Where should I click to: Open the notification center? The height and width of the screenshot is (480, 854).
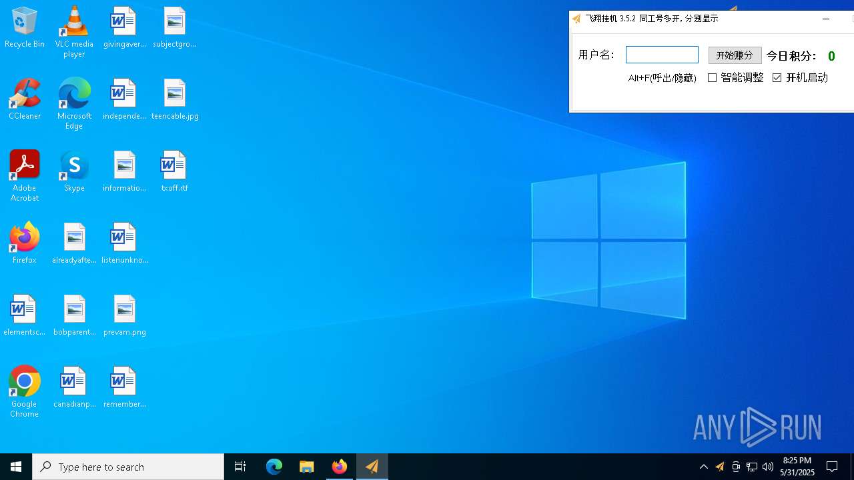click(832, 467)
